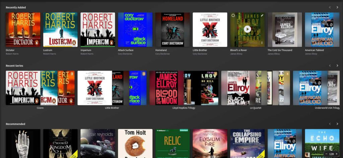Click the Homeland title text
The width and height of the screenshot is (343, 158).
point(161,50)
